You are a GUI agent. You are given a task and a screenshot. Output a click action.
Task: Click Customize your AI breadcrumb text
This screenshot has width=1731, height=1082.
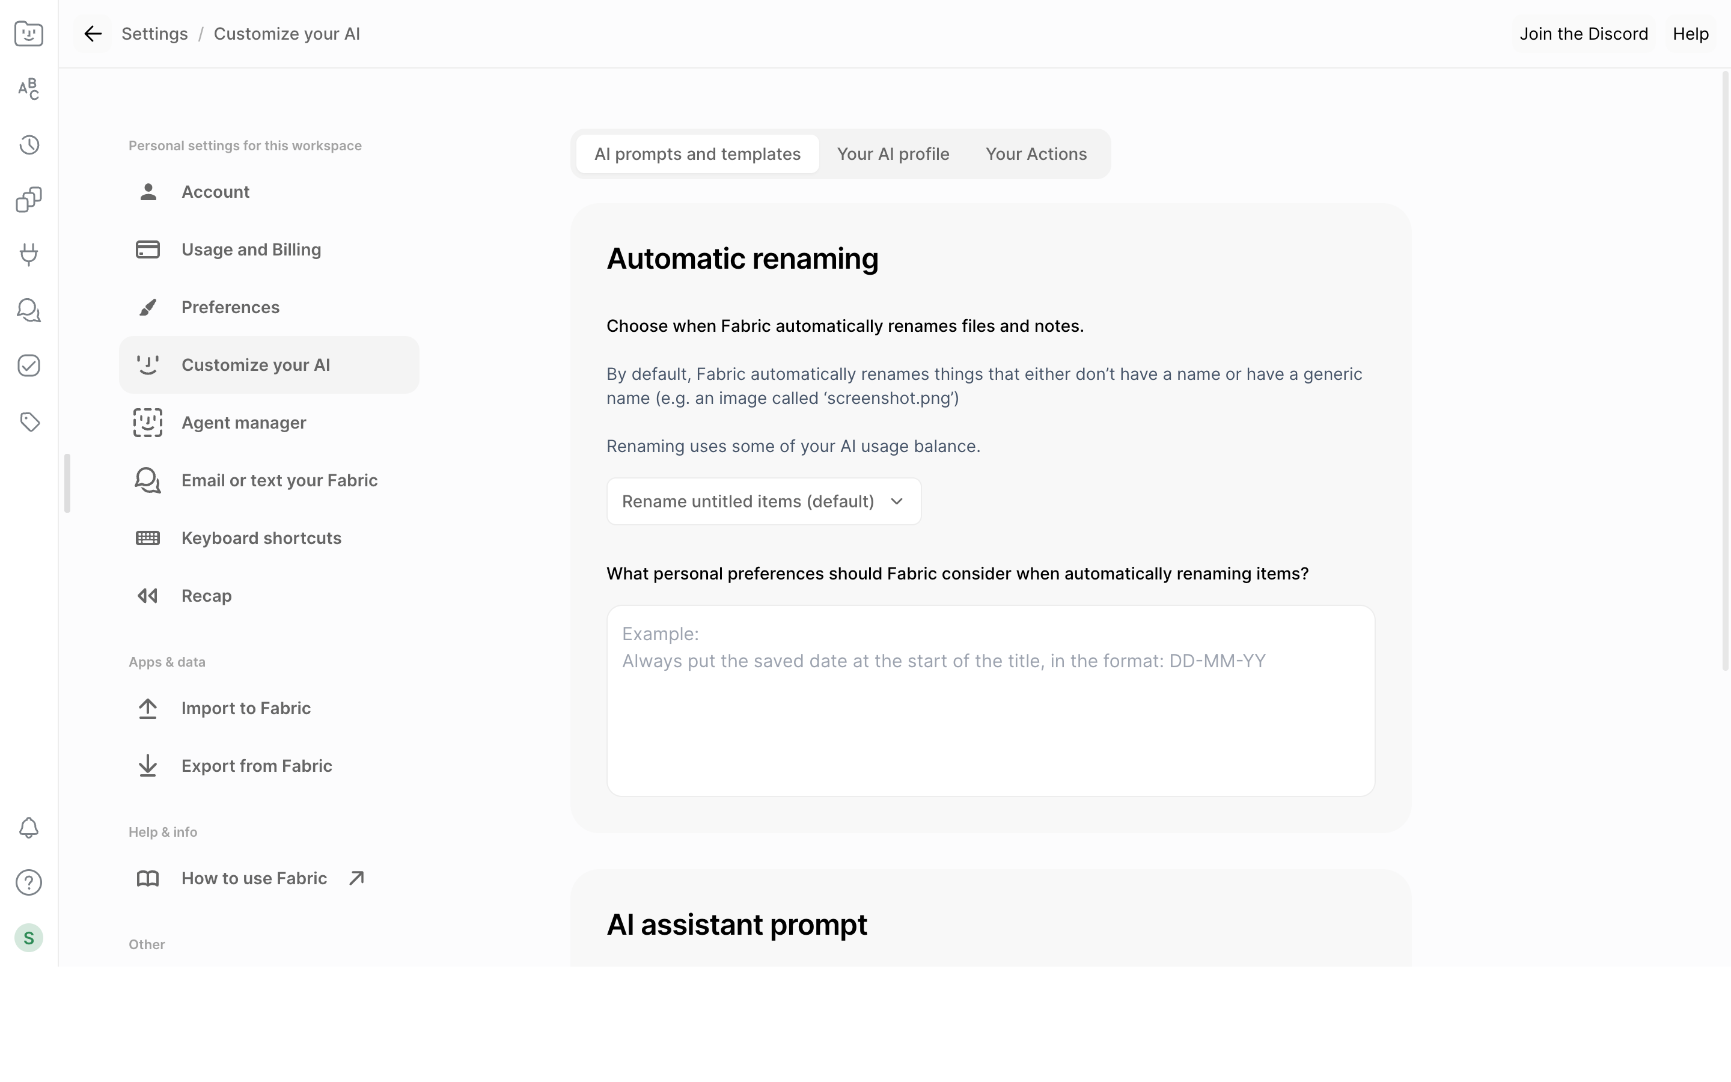pyautogui.click(x=287, y=34)
